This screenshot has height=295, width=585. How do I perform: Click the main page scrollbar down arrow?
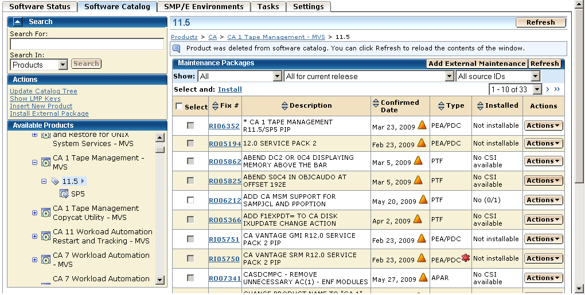tap(579, 288)
